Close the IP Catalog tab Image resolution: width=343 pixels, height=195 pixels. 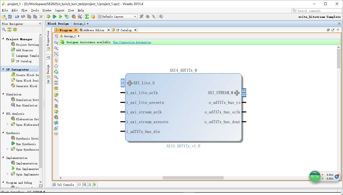[135, 30]
